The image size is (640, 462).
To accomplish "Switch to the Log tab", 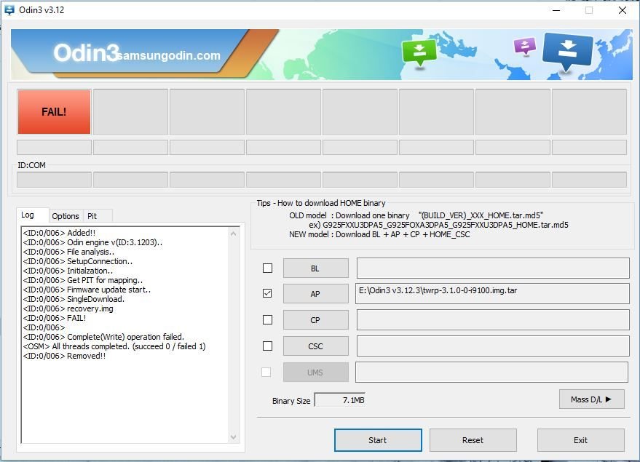I will point(28,215).
